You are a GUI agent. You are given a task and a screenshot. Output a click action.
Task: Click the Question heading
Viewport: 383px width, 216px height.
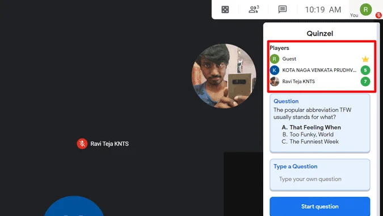(x=286, y=101)
